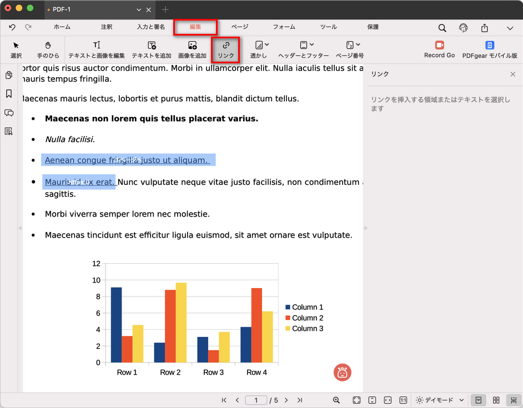This screenshot has height=408, width=523.
Task: Open Record Go screen recorder
Action: click(439, 49)
